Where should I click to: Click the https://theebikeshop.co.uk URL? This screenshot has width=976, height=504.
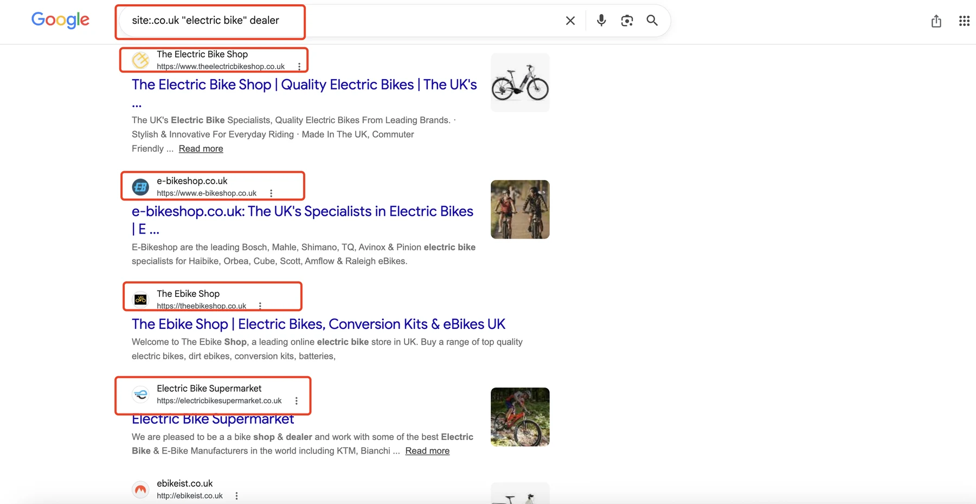click(201, 306)
